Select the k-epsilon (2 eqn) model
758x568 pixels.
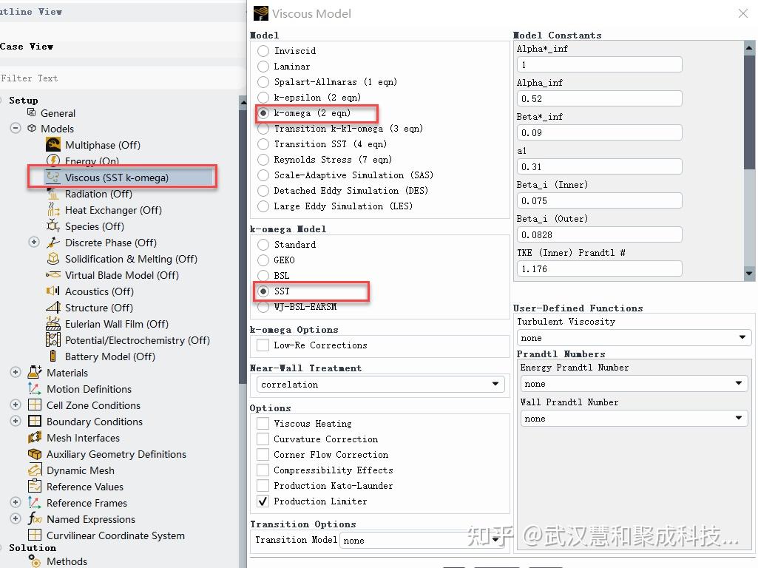(x=263, y=97)
